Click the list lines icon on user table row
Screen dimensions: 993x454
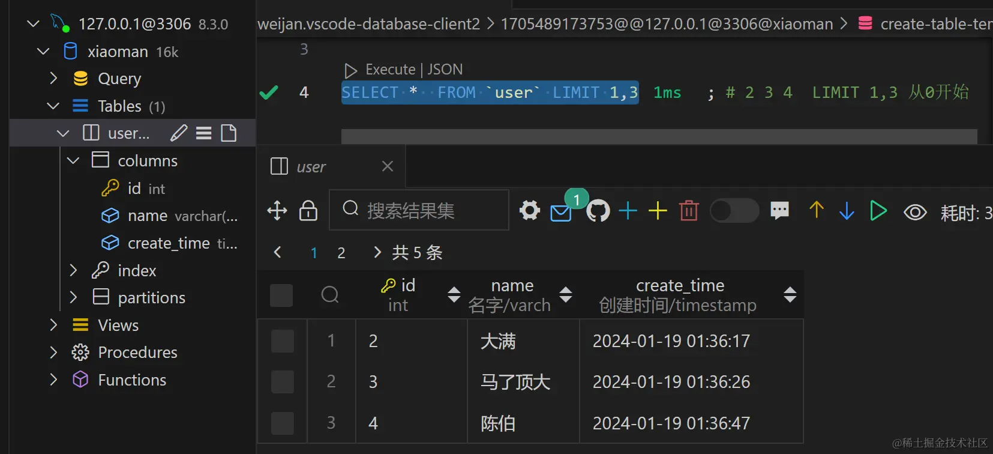click(204, 133)
